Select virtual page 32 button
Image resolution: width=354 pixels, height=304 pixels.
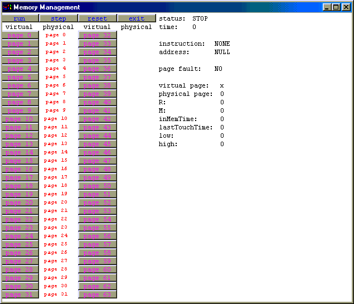98,35
